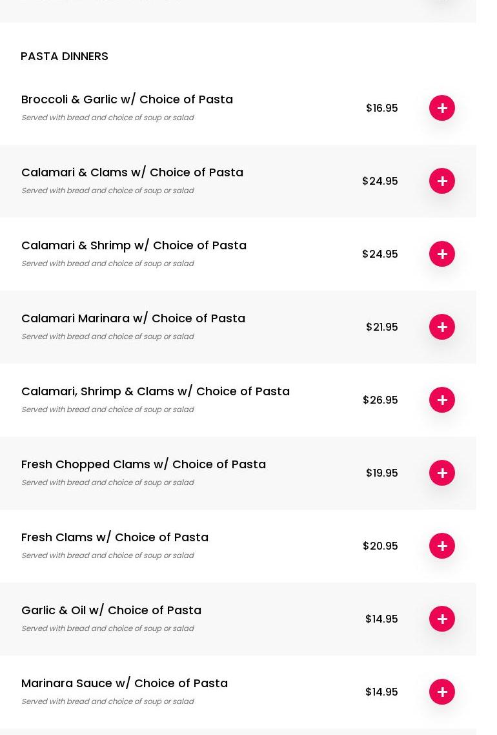The height and width of the screenshot is (735, 497).
Task: Open Calamari & Shrimp pasta item title
Action: (134, 245)
